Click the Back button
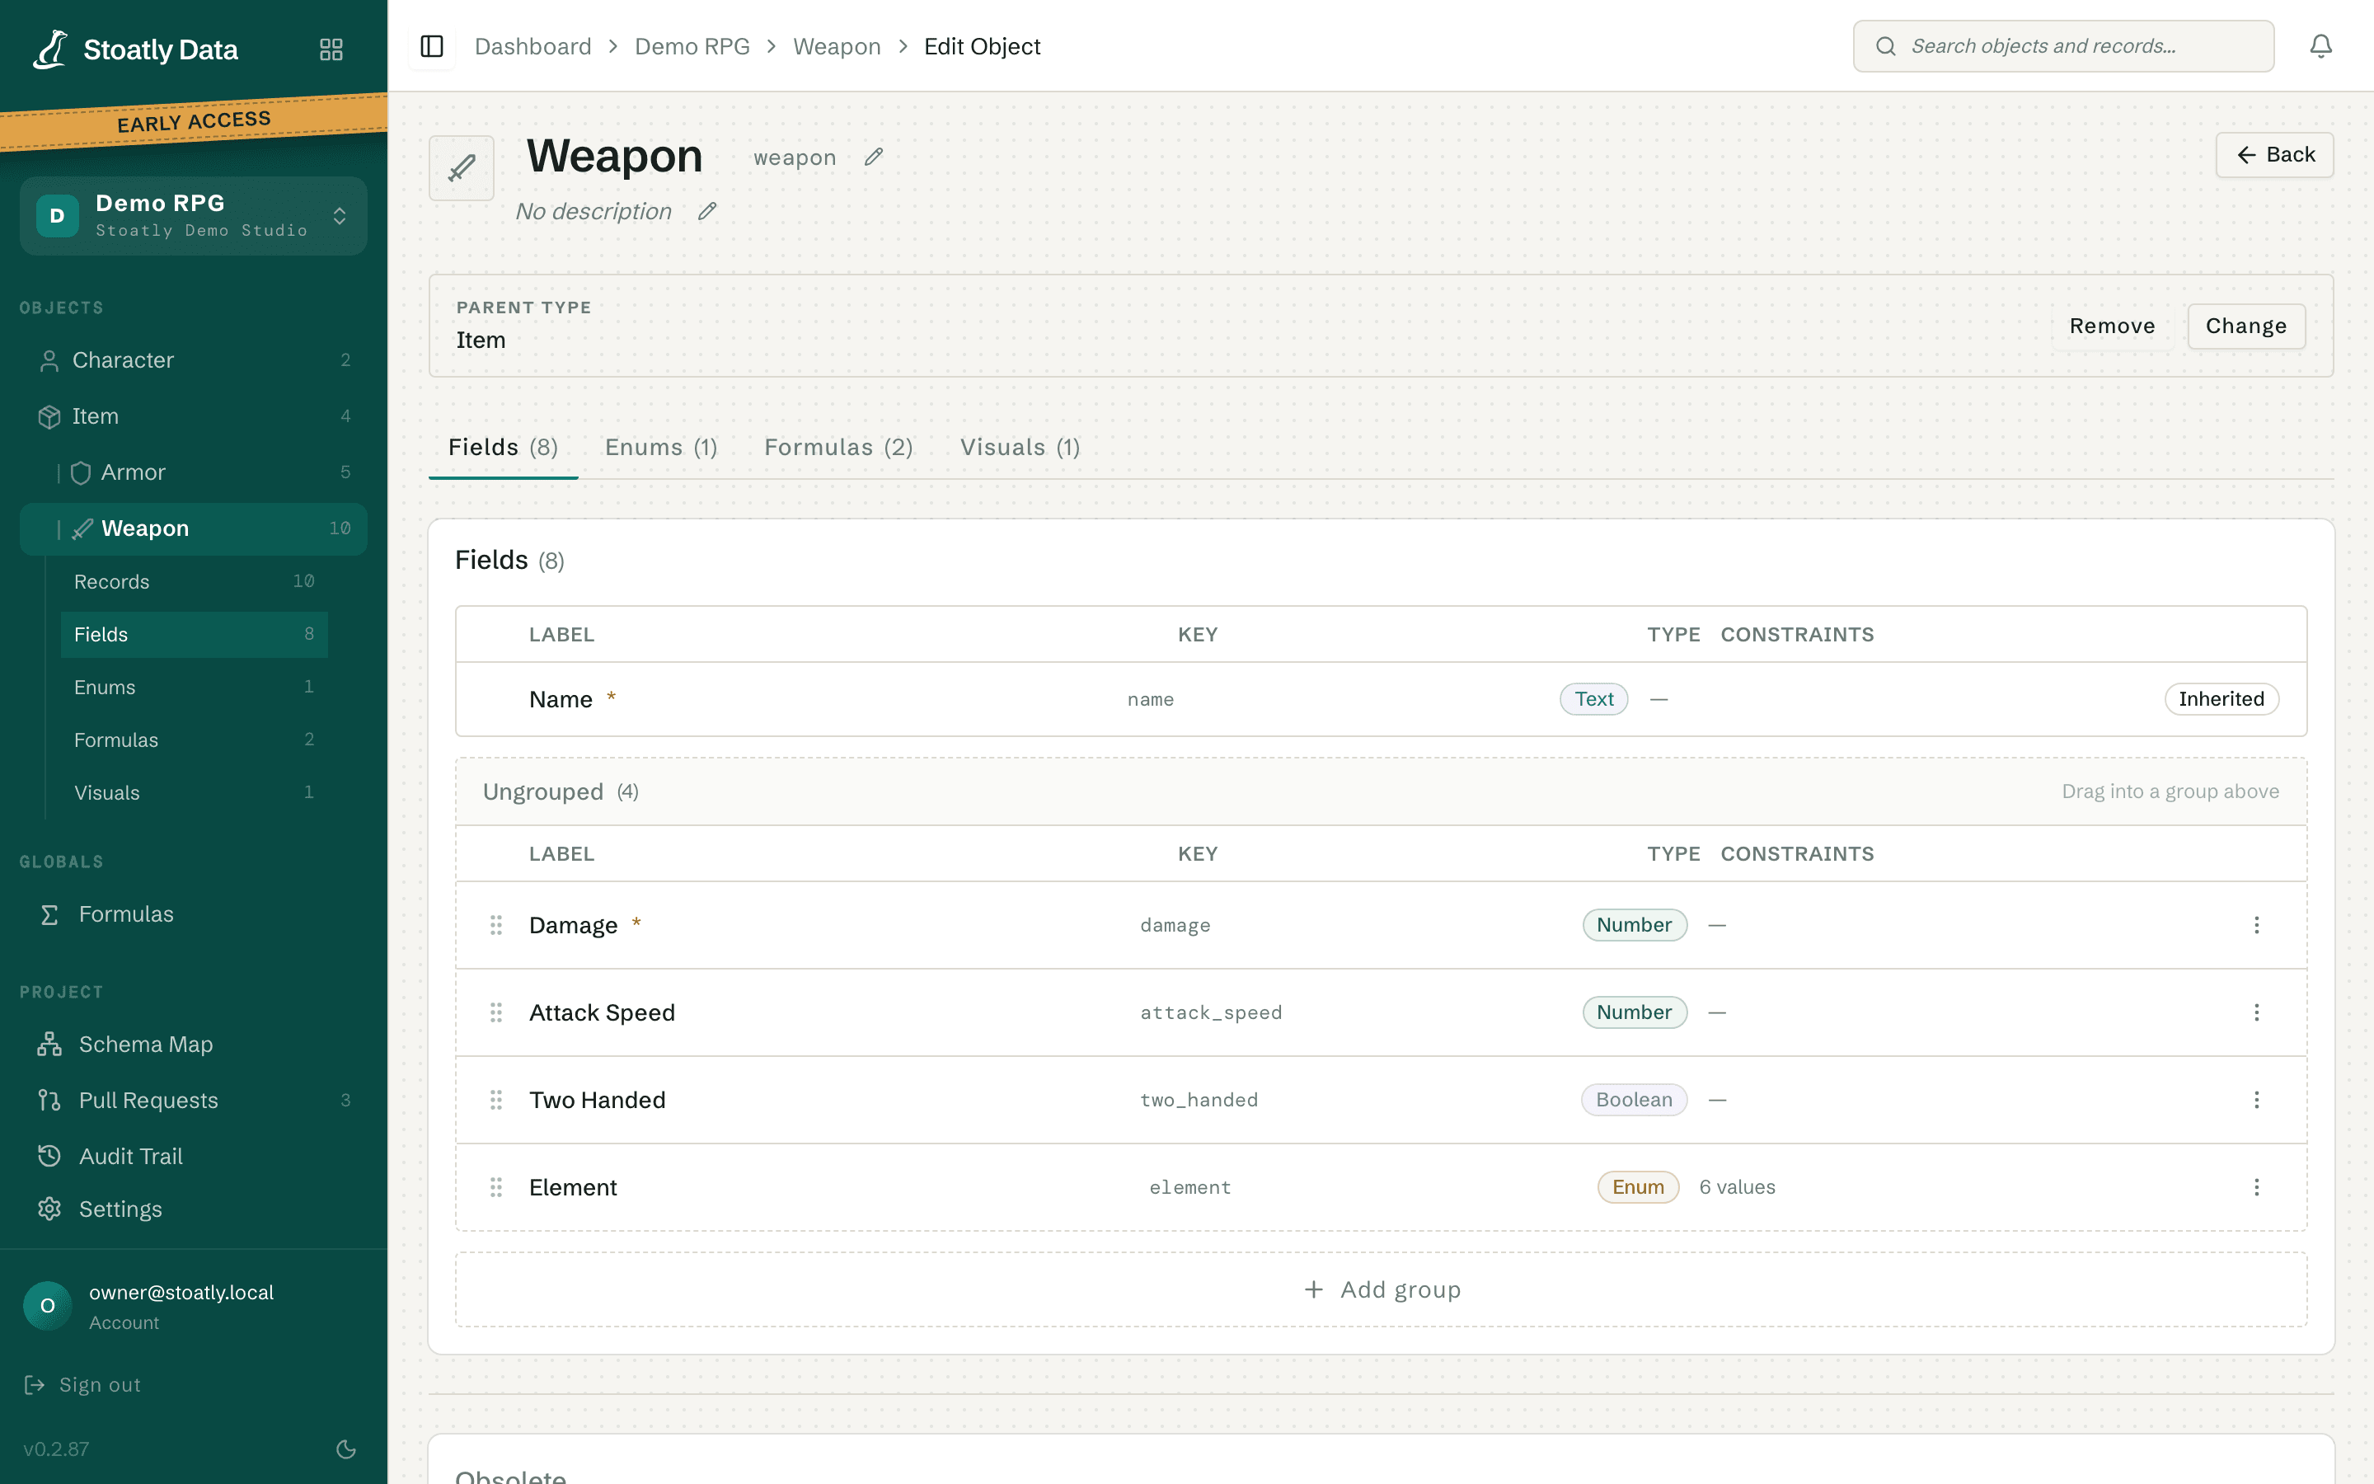Image resolution: width=2374 pixels, height=1484 pixels. pyautogui.click(x=2274, y=155)
